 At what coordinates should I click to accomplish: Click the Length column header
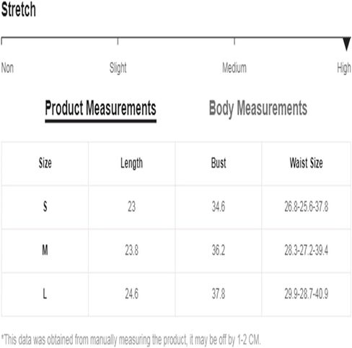pyautogui.click(x=131, y=164)
